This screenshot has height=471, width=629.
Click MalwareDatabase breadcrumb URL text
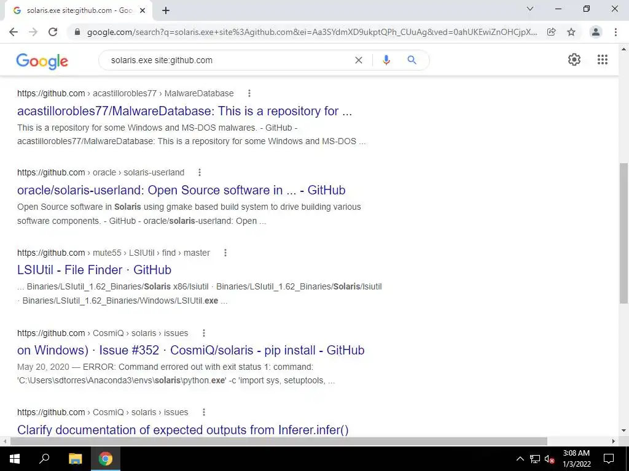point(125,93)
